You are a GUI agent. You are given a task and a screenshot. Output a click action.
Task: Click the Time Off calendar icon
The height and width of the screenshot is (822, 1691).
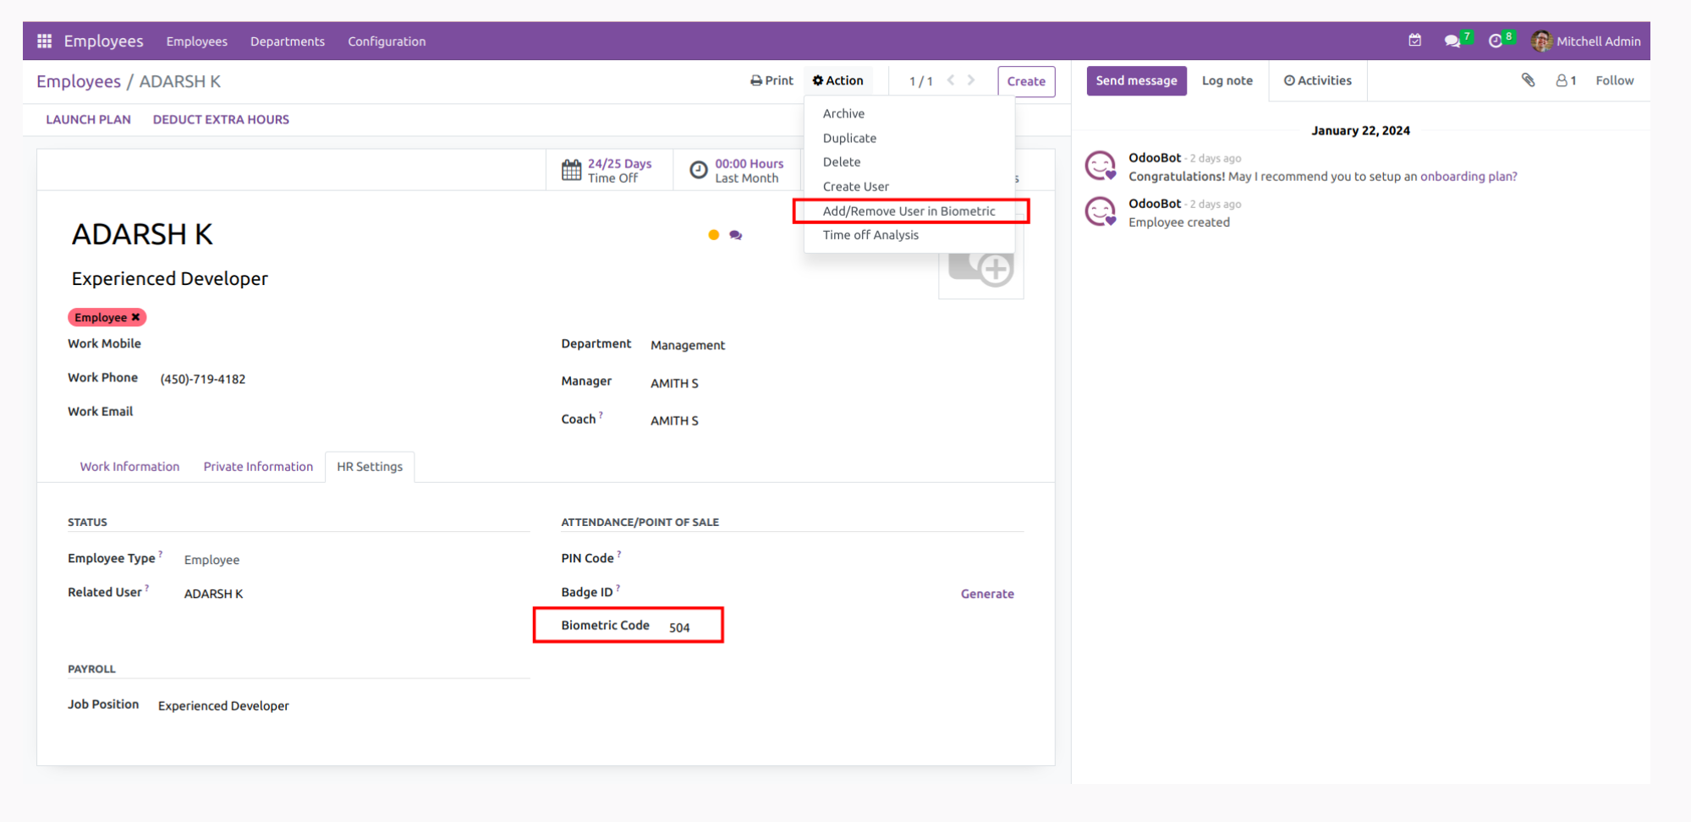572,169
